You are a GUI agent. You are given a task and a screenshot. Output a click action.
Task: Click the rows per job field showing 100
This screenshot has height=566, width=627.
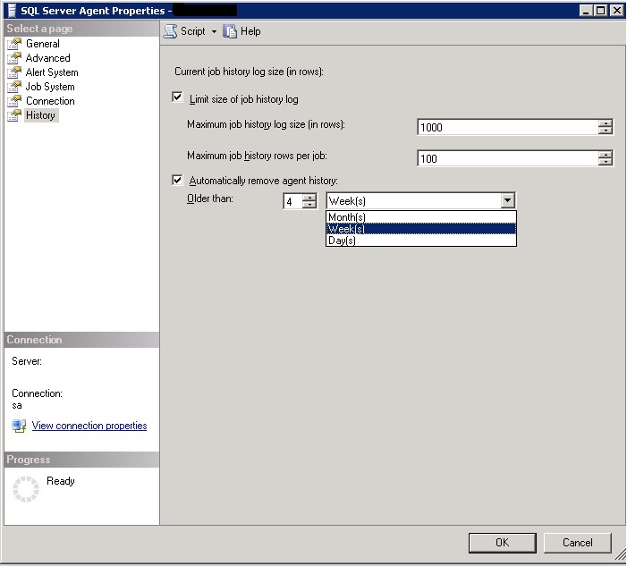pyautogui.click(x=508, y=158)
